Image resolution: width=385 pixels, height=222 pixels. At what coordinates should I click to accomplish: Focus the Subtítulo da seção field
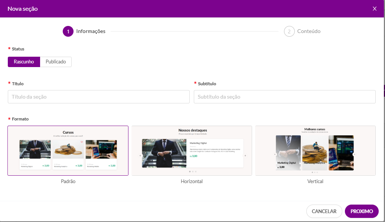284,97
